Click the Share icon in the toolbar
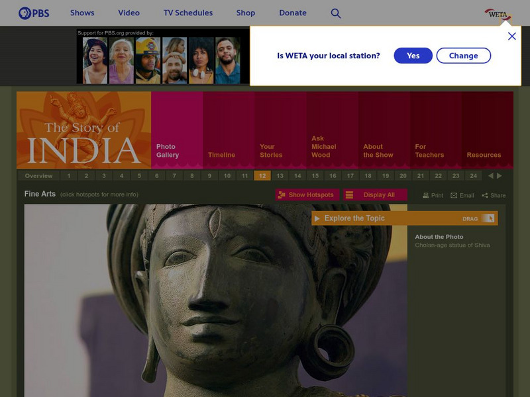530x397 pixels. (485, 195)
